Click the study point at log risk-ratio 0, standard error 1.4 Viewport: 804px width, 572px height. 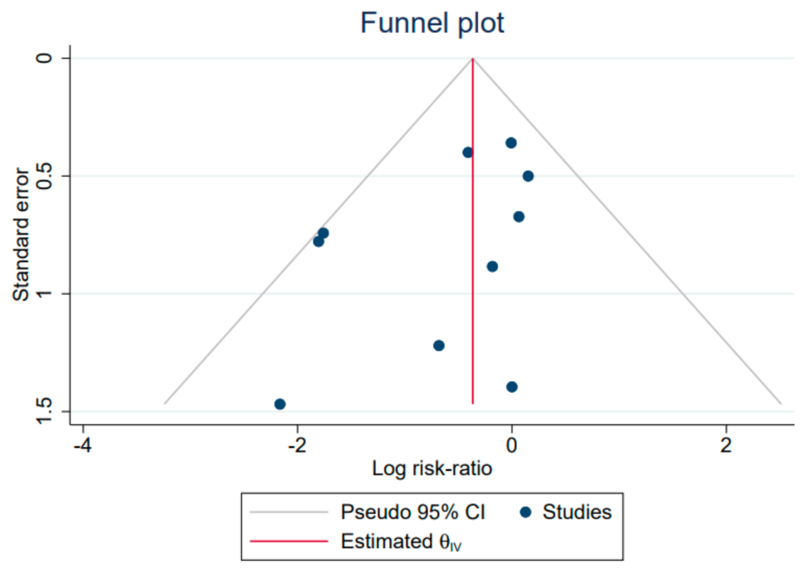click(511, 387)
